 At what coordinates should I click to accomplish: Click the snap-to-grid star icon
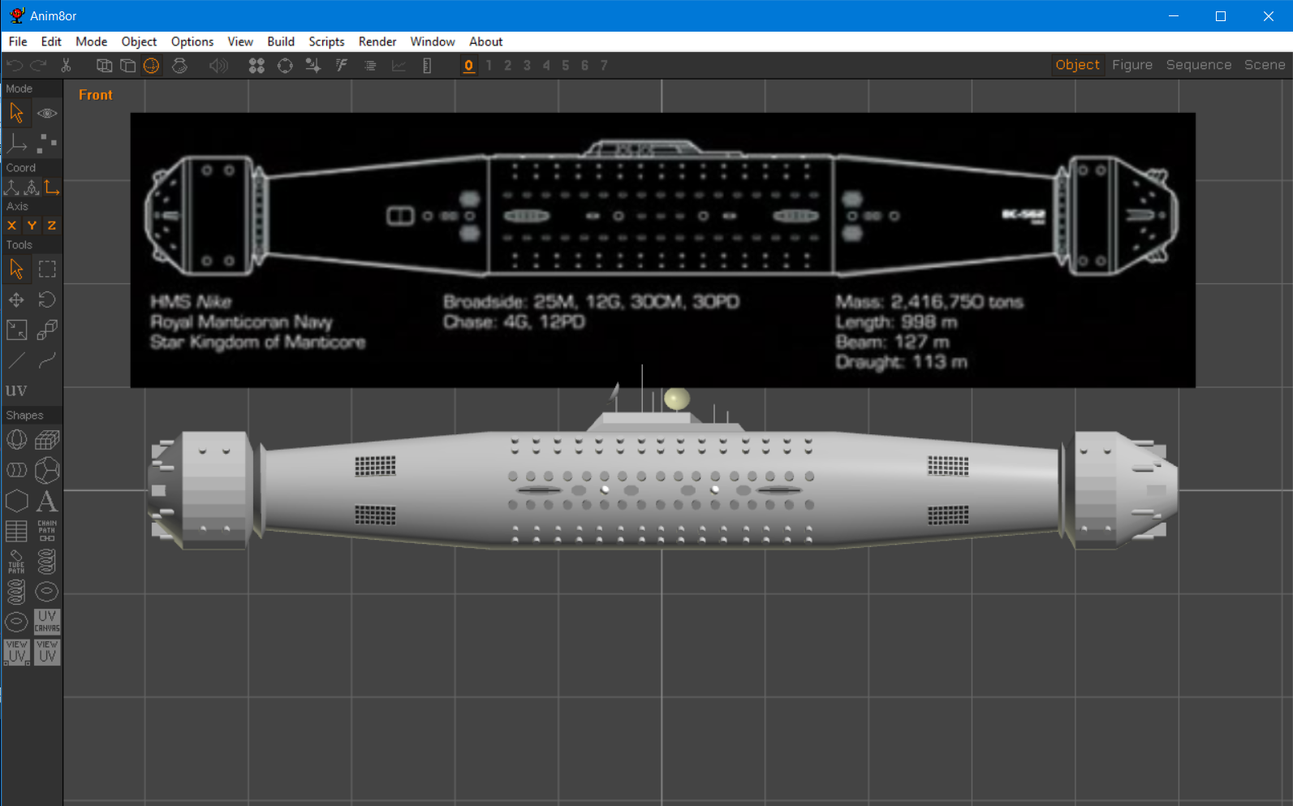click(x=312, y=66)
